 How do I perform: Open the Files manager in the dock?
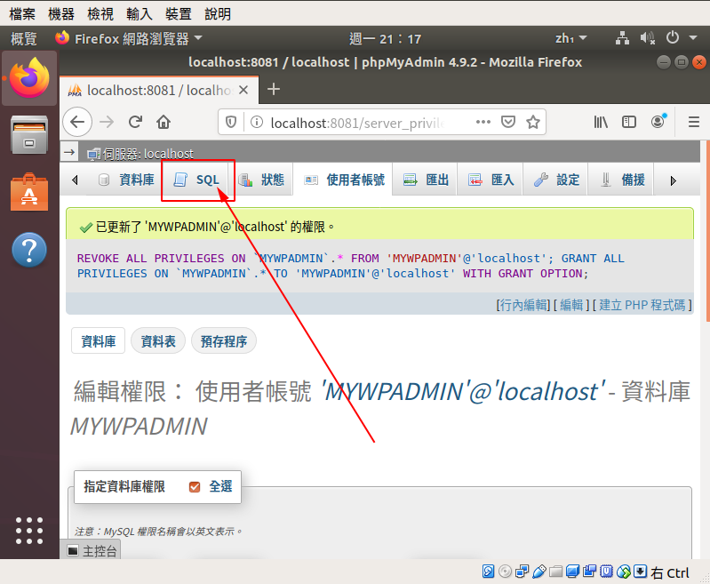point(29,135)
